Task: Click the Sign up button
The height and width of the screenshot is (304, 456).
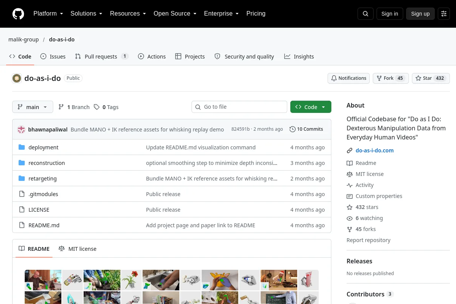Action: (x=420, y=14)
